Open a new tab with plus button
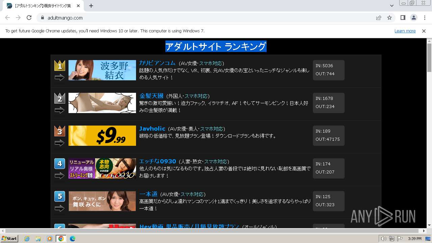432x243 pixels. (91, 6)
